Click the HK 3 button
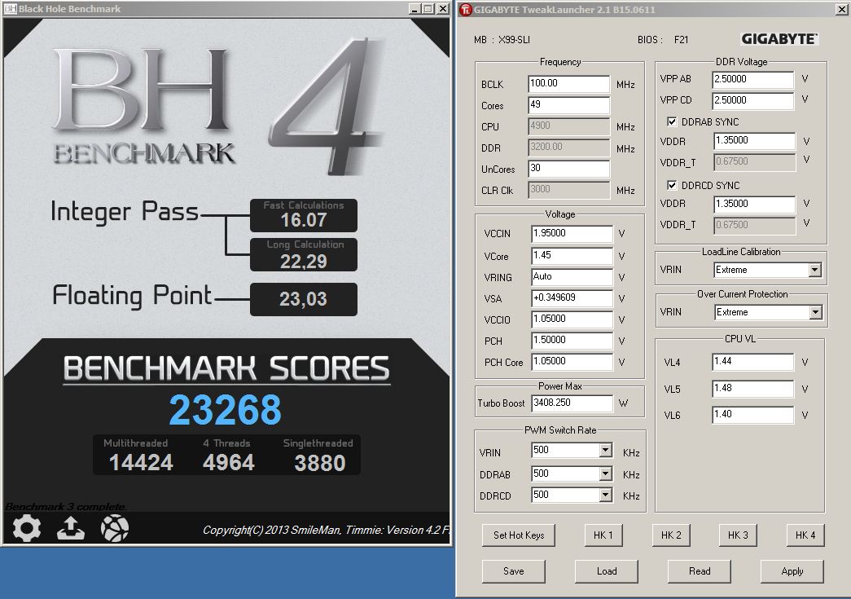Image resolution: width=851 pixels, height=599 pixels. [x=738, y=535]
